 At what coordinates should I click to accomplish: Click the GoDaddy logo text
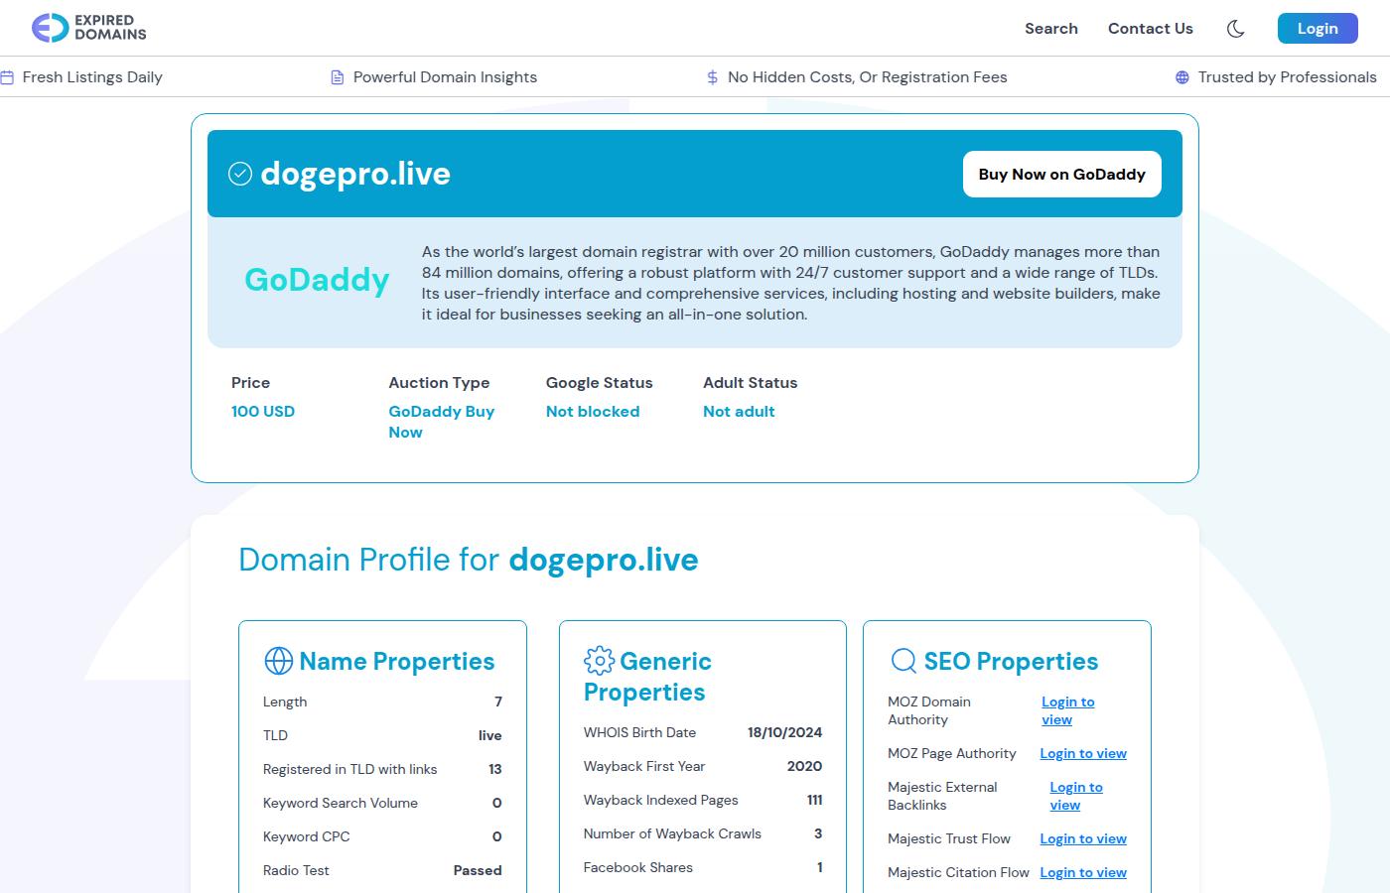[x=317, y=280]
